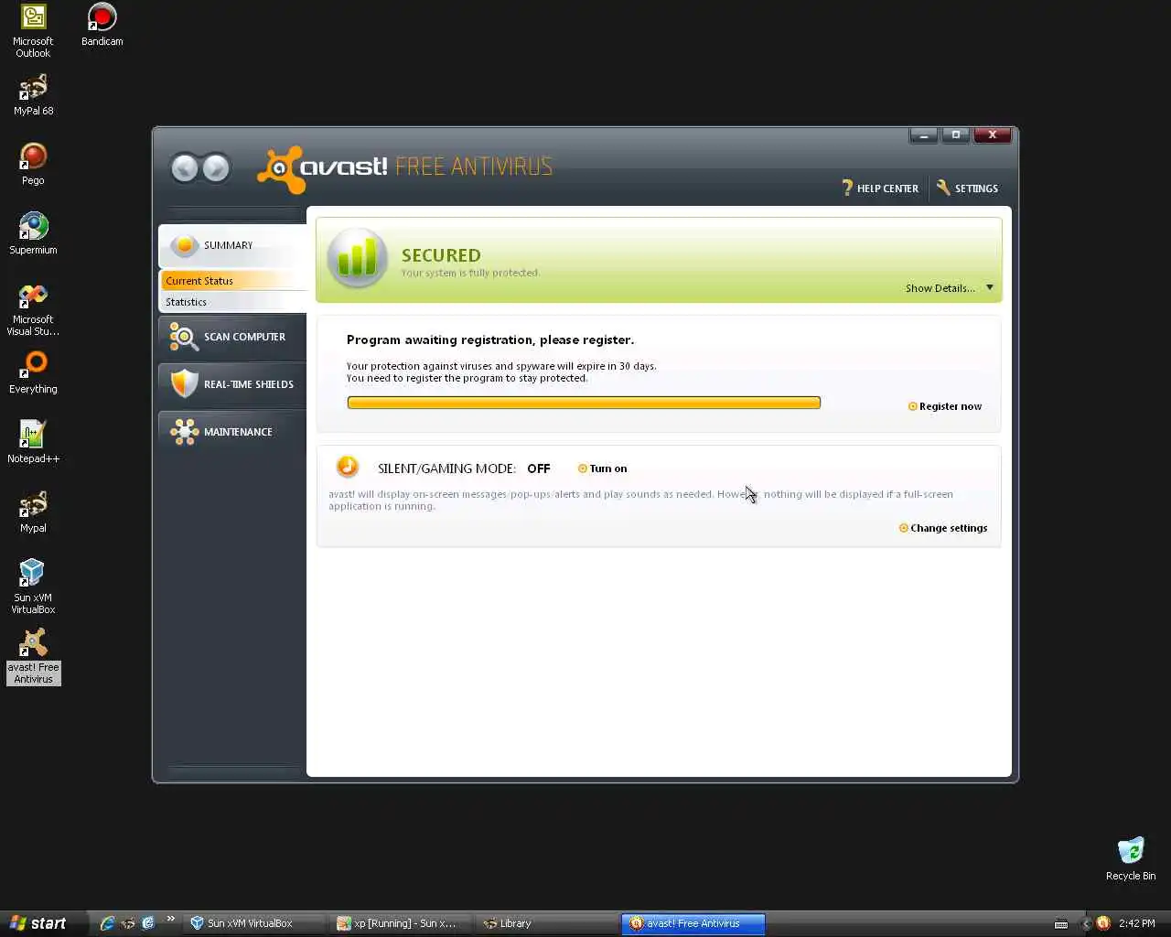Click the 'OFF' mode status text

[539, 468]
